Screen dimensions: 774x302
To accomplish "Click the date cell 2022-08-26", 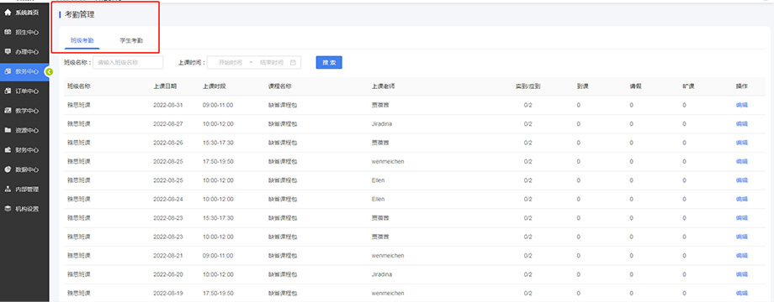I will (168, 143).
